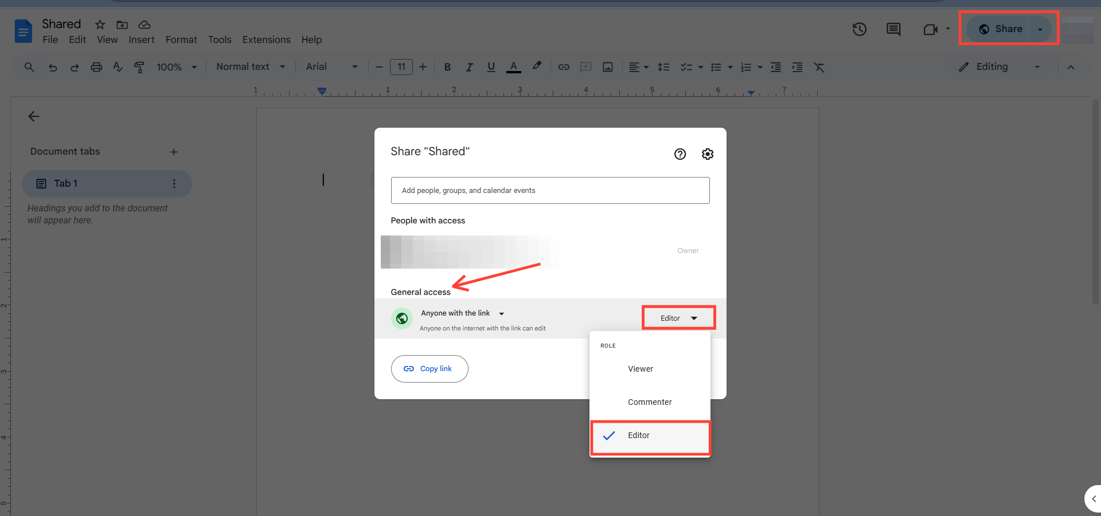Open the Edit menu
This screenshot has height=516, width=1101.
coord(77,40)
